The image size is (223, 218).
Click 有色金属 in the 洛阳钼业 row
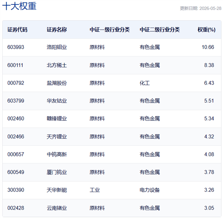tap(150, 47)
